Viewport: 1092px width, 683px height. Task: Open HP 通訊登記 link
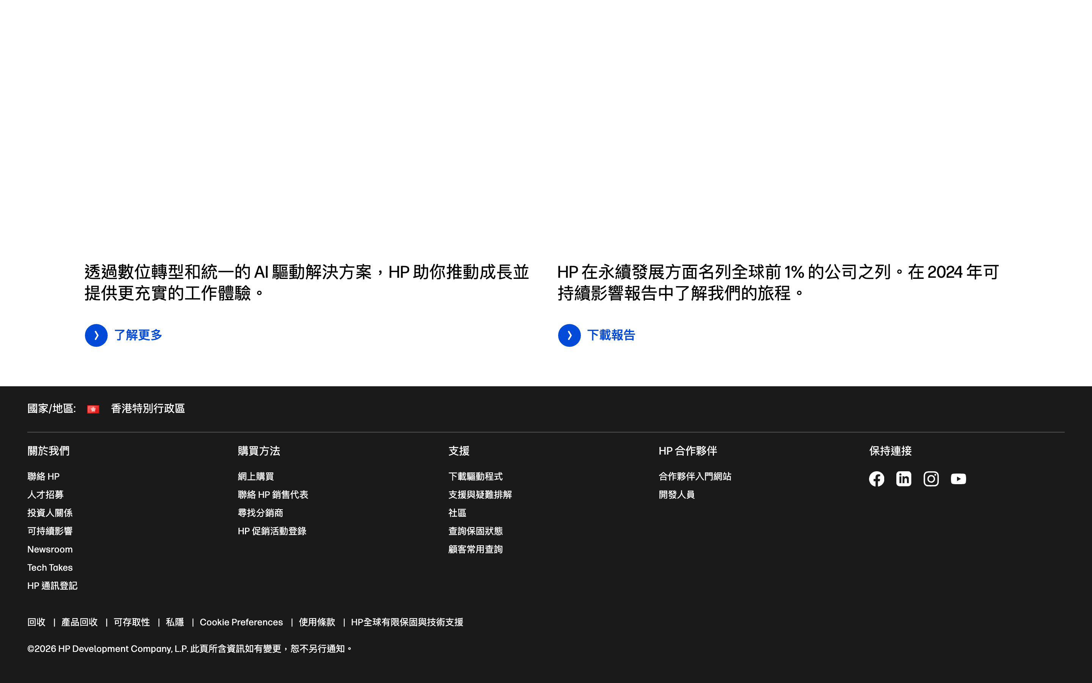52,586
